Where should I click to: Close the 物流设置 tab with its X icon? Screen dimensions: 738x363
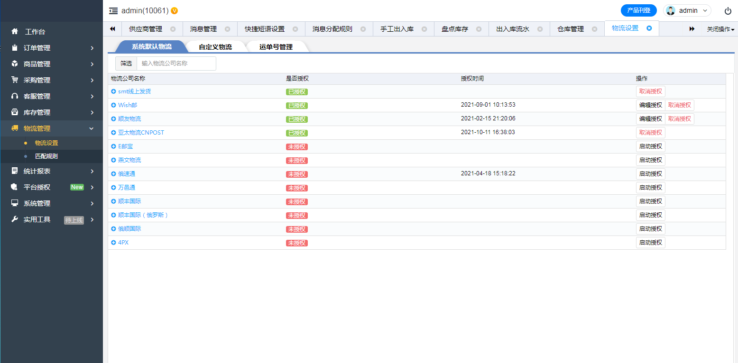pyautogui.click(x=649, y=28)
